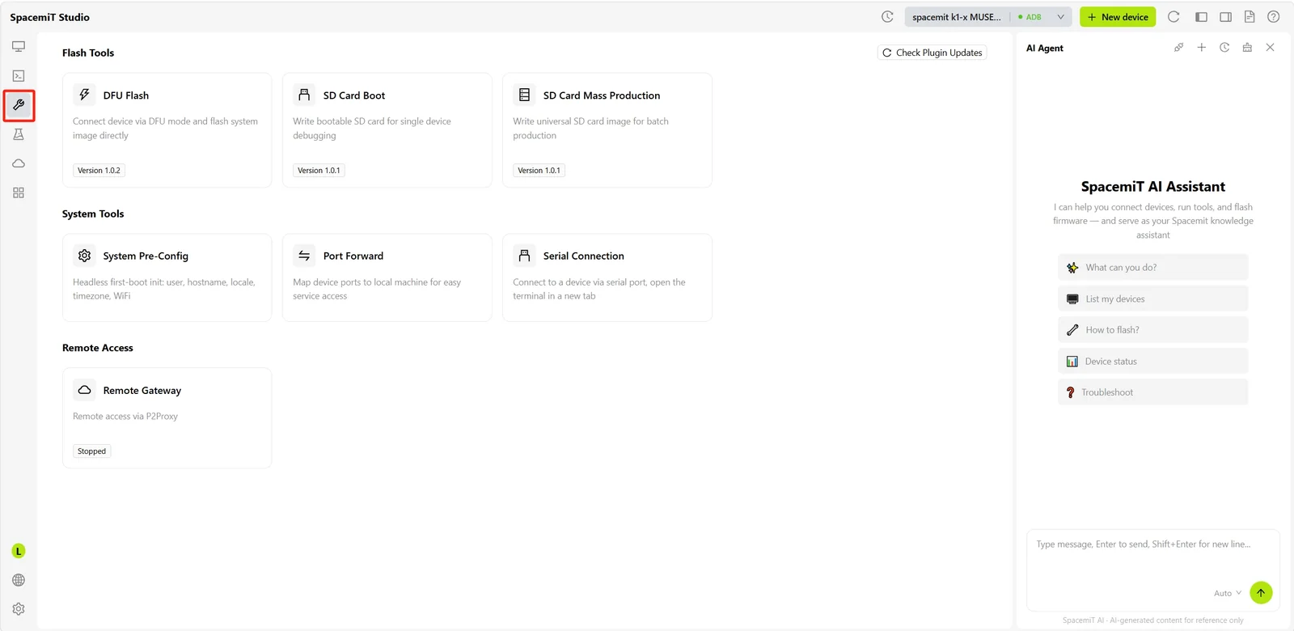Click the green user avatar L
Viewport: 1294px width, 631px height.
click(19, 551)
